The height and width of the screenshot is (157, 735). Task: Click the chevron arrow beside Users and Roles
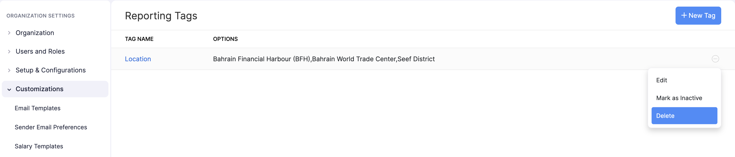(x=9, y=52)
